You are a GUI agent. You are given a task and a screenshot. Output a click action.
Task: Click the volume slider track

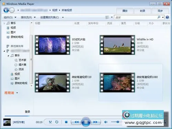pos(116,122)
